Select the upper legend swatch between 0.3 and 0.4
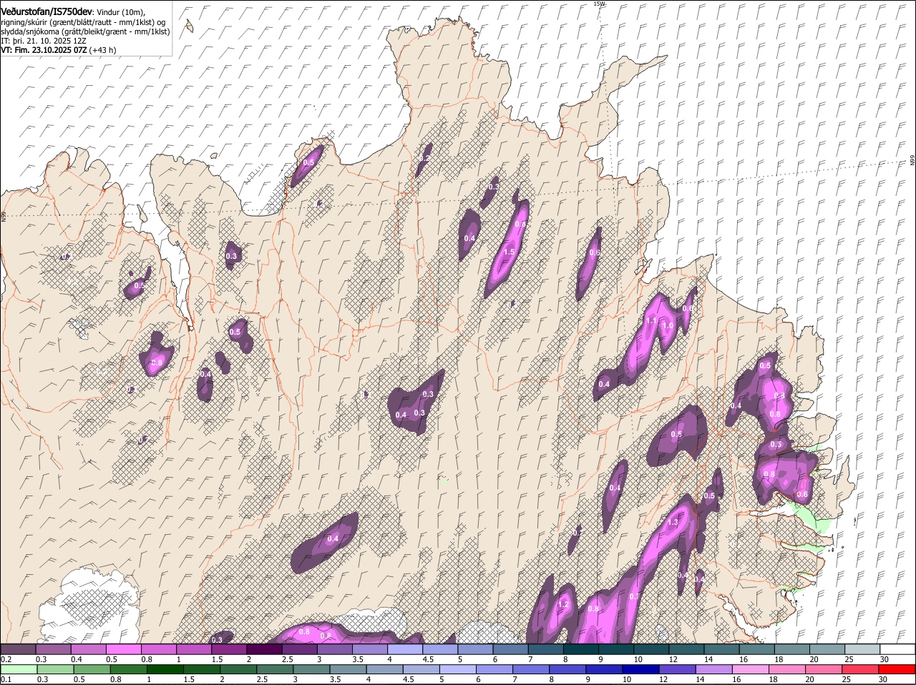916x685 pixels. (54, 649)
